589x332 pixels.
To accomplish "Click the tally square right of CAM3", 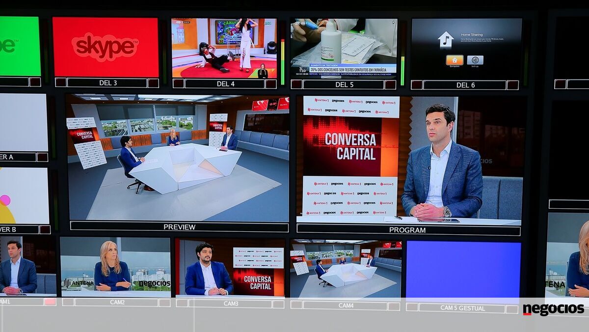I will coord(279,304).
